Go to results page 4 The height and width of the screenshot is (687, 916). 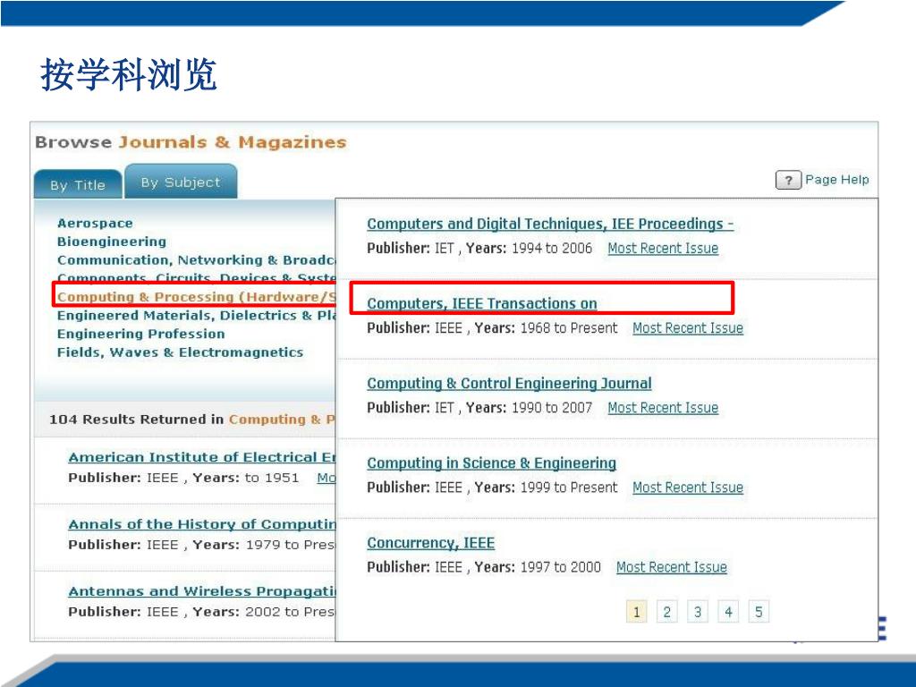[728, 612]
